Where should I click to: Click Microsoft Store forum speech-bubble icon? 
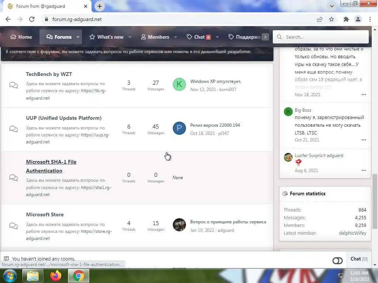(14, 226)
